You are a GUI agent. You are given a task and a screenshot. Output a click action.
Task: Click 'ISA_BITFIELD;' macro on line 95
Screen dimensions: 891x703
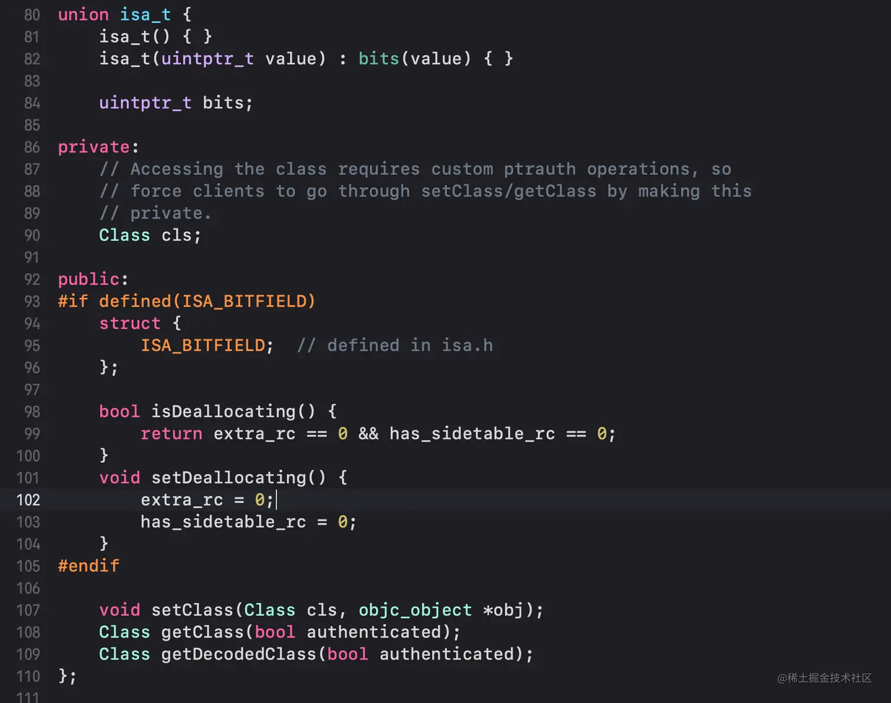point(207,346)
